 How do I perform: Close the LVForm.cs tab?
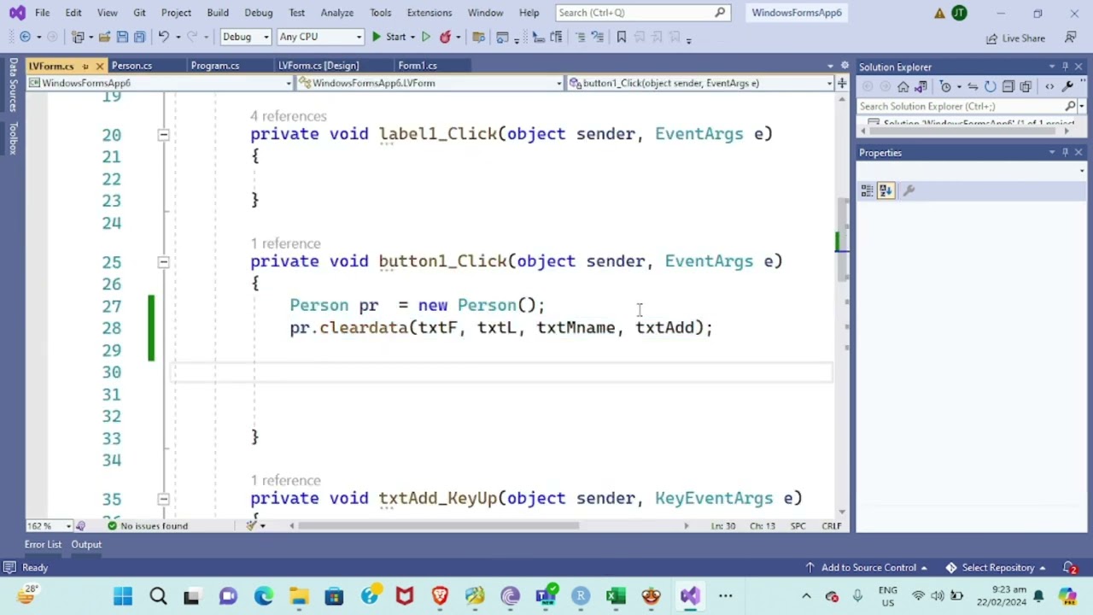(x=99, y=66)
